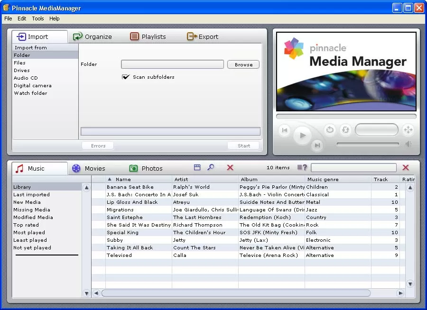
Task: Switch to the Organize tab
Action: point(93,36)
